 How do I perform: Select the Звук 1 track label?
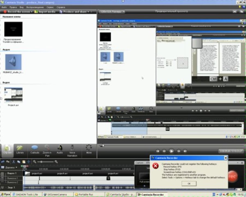pyautogui.click(x=11, y=187)
